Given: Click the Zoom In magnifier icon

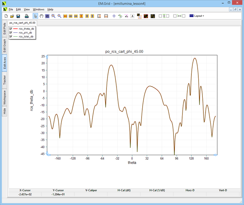Looking at the screenshot, I should click(x=53, y=16).
